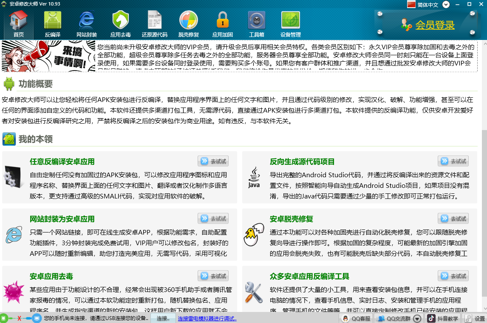Screen dimensions: 487x323
Task: Expand the QQ交流群 dropdown arrow
Action: coord(417,318)
